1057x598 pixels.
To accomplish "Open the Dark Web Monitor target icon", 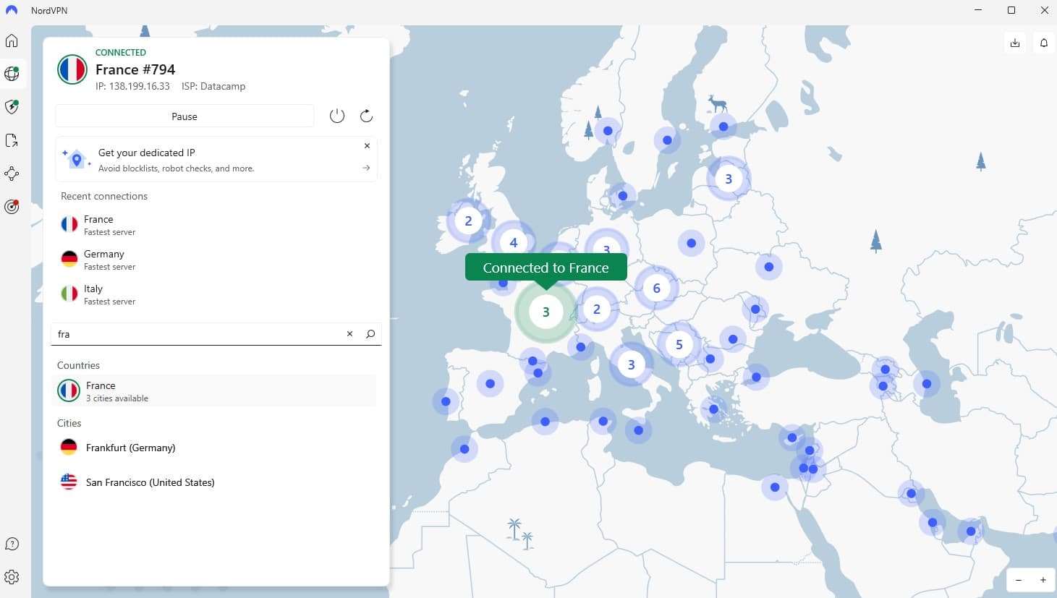I will pyautogui.click(x=12, y=207).
